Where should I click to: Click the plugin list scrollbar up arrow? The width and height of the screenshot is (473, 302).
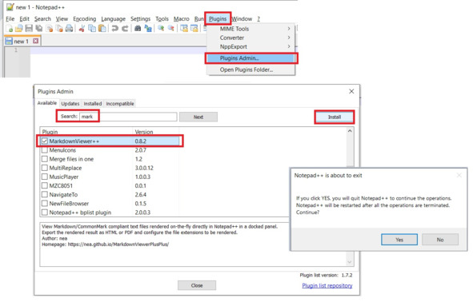pos(350,131)
